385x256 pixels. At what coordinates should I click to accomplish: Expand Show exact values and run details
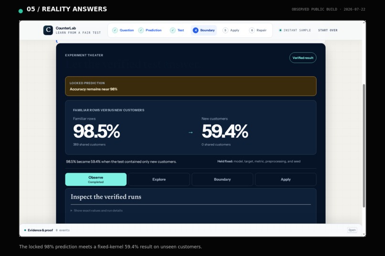96,210
